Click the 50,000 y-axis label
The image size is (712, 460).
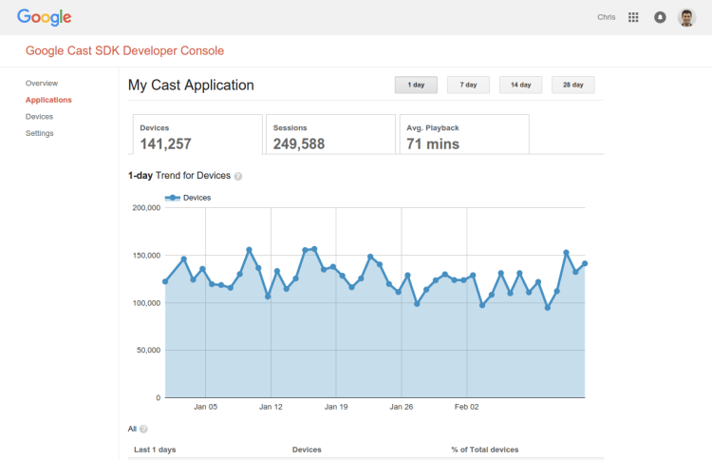pos(148,350)
